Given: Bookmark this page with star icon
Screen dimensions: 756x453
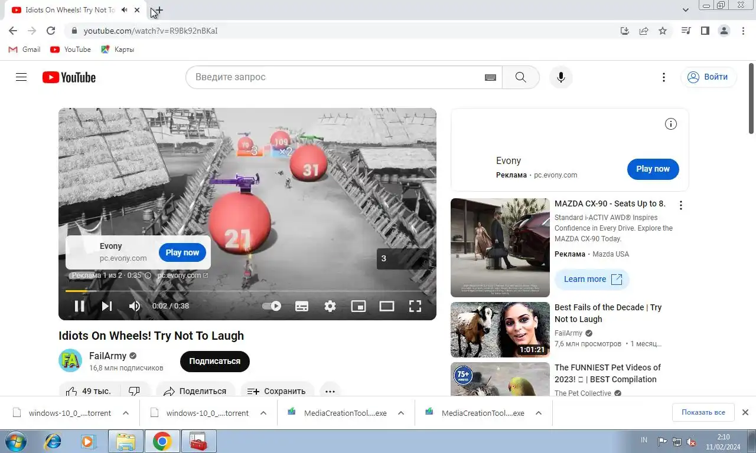Looking at the screenshot, I should click(x=663, y=31).
